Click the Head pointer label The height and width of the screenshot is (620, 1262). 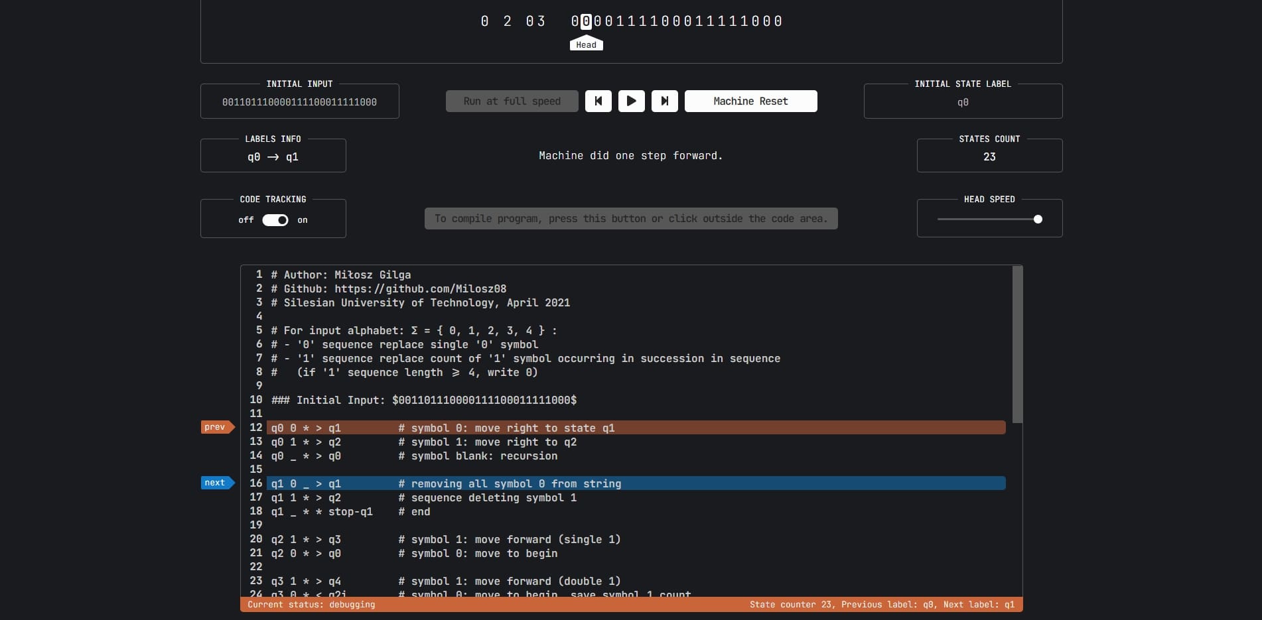[x=586, y=44]
